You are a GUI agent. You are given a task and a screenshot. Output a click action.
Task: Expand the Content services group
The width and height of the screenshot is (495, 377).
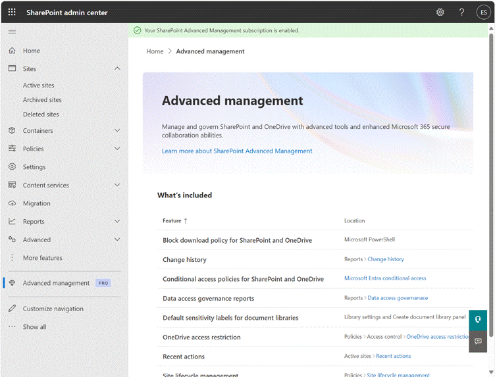click(117, 186)
